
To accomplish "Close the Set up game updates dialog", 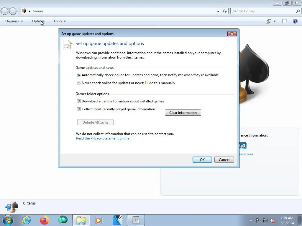I will [x=232, y=34].
